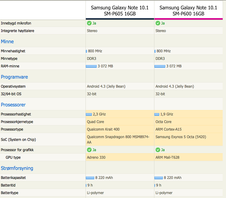Click 800 MHz value in SM-P600 column
This screenshot has height=198, width=226.
[x=164, y=51]
